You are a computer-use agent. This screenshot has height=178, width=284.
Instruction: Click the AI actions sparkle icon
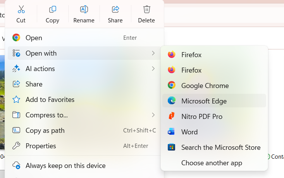16,68
